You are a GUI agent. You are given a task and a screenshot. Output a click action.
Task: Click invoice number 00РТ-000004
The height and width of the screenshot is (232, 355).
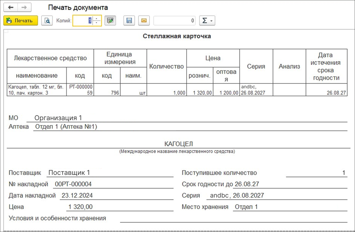point(72,184)
